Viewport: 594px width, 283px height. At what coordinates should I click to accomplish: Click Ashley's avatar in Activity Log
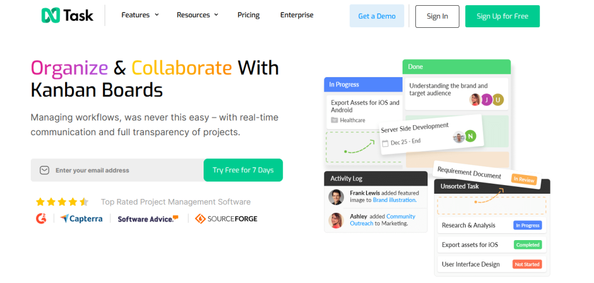[336, 220]
